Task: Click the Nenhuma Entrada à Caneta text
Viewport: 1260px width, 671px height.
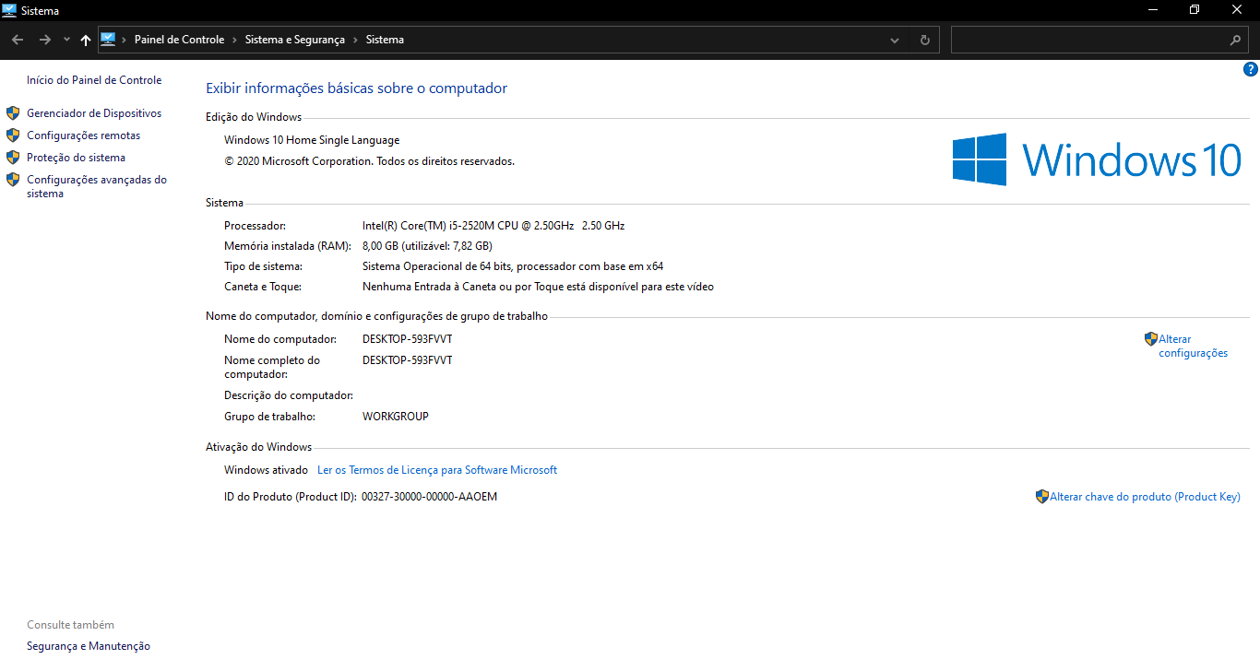Action: point(538,287)
